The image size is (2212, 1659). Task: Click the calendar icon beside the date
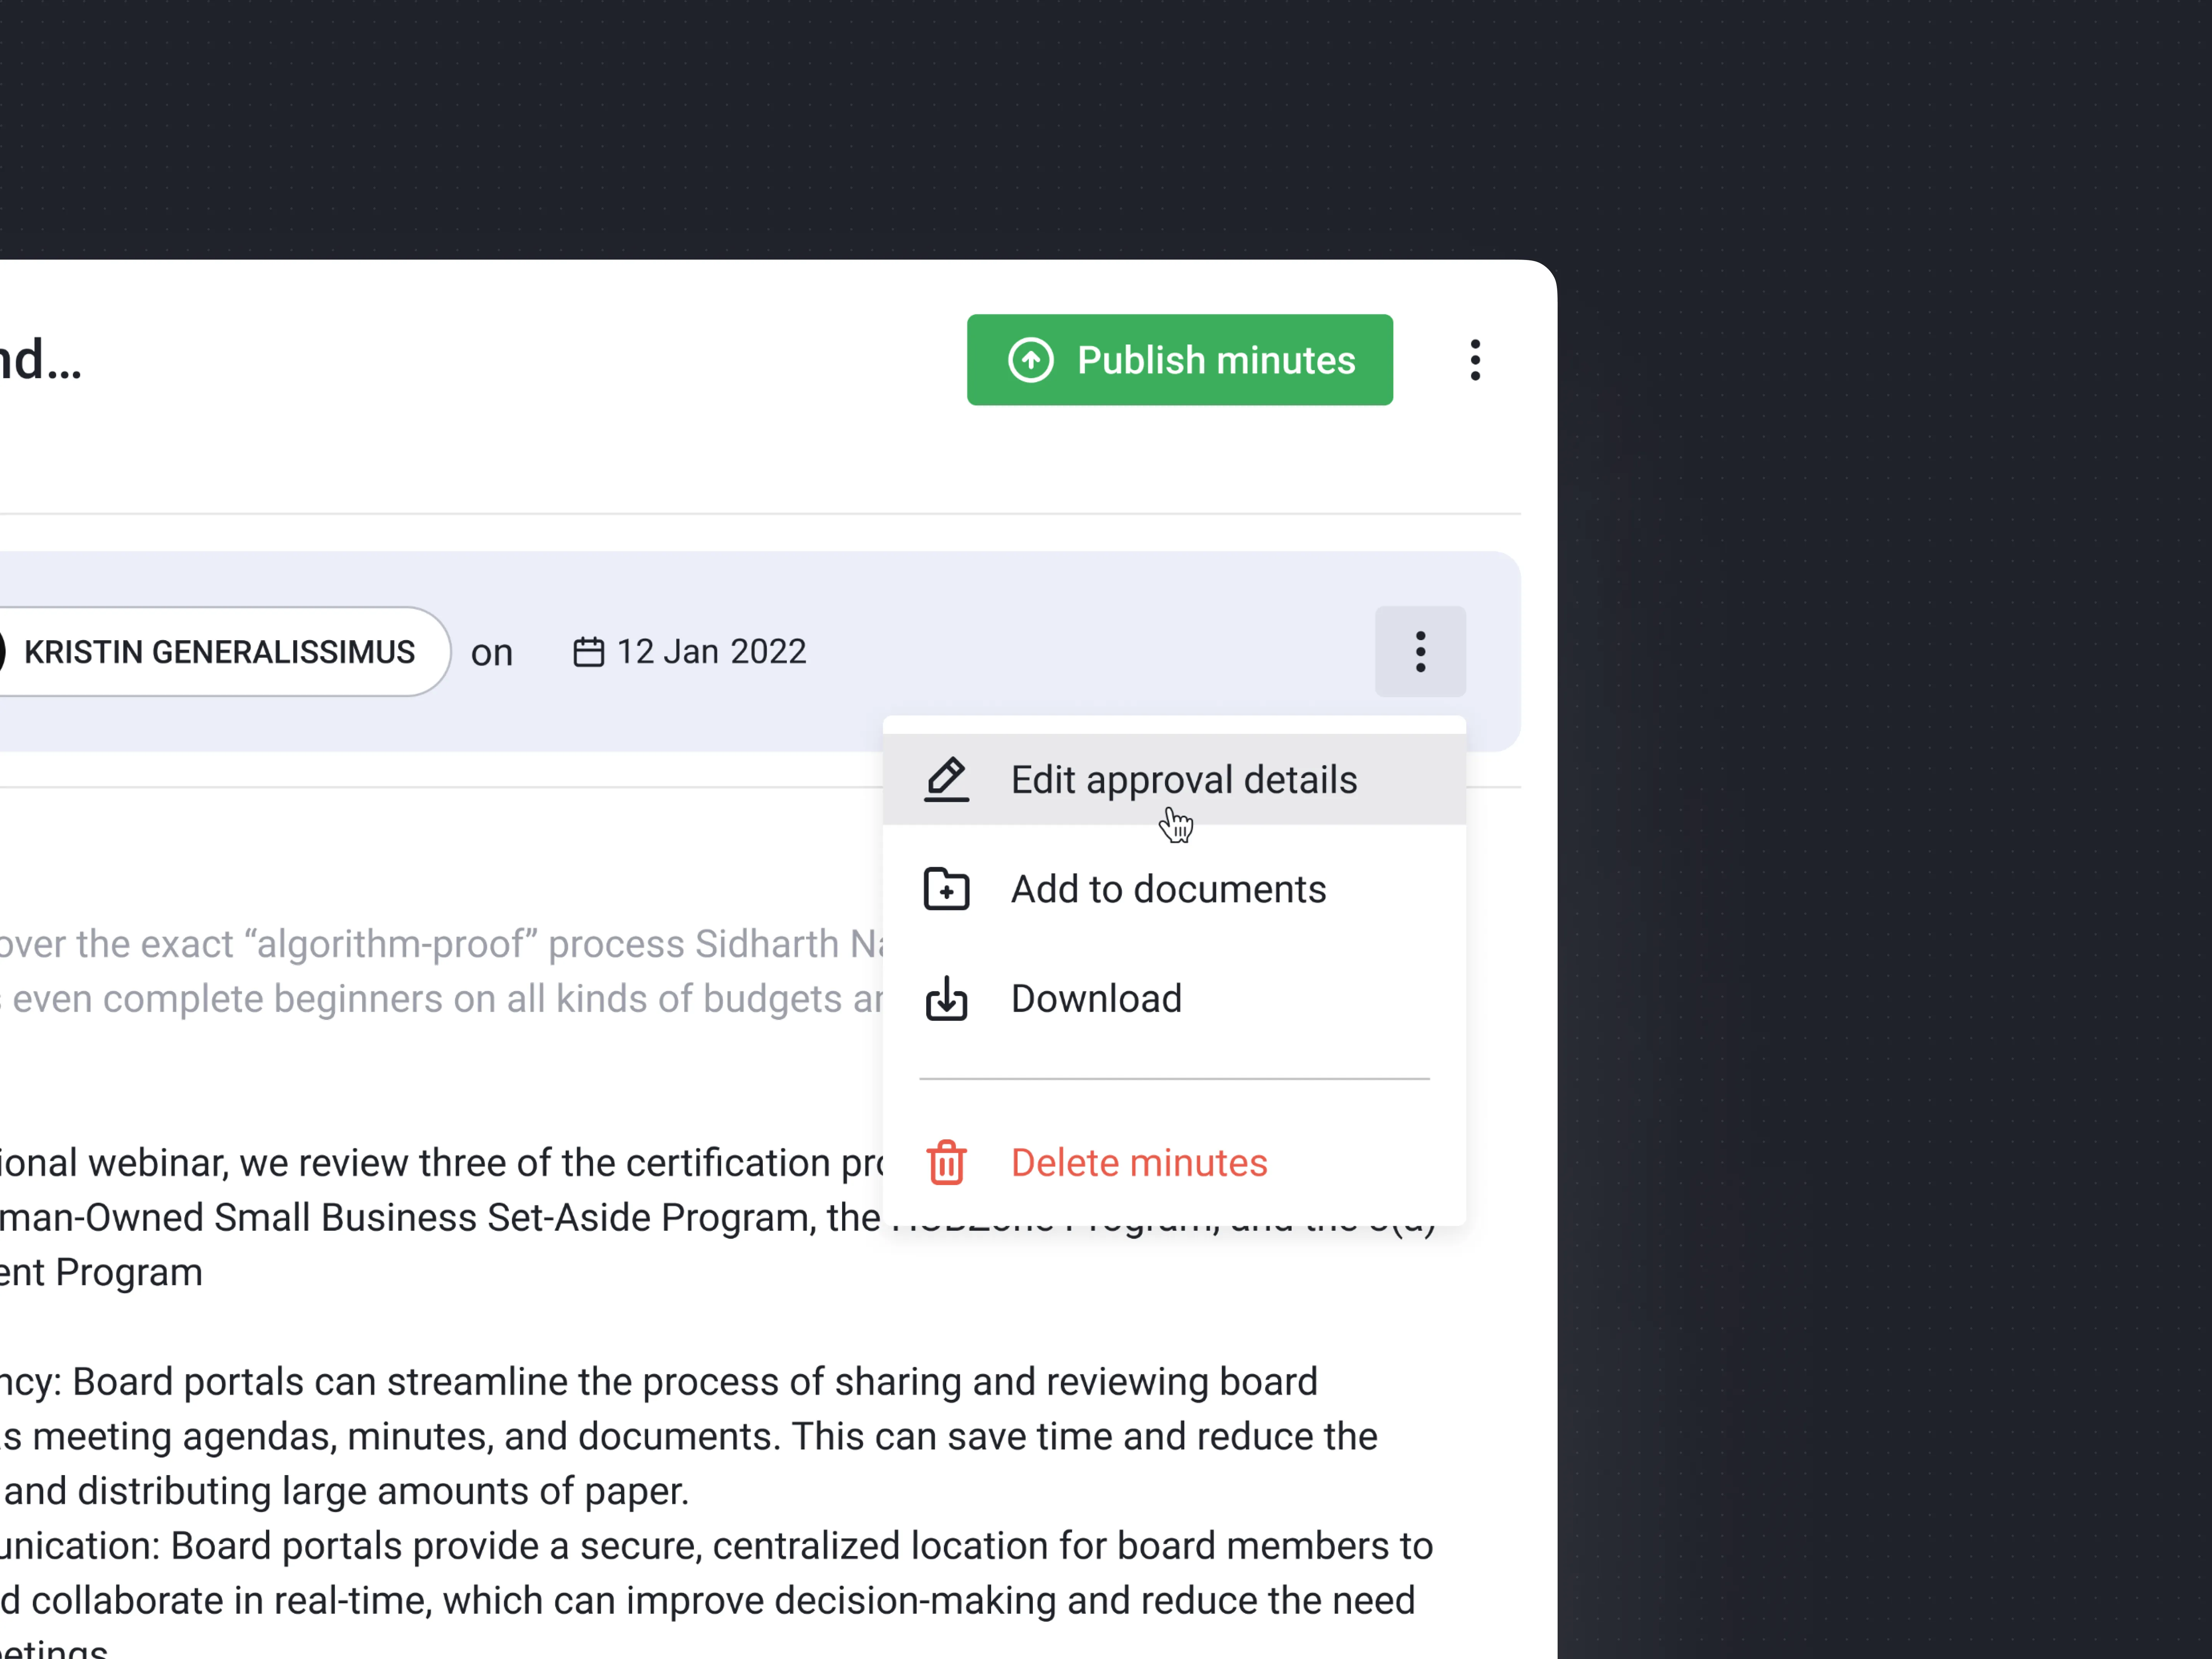[588, 652]
